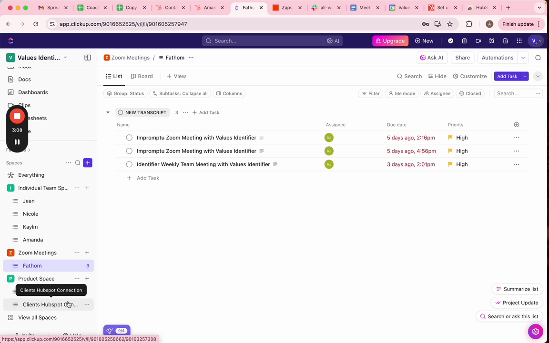This screenshot has width=549, height=343.
Task: Toggle Me mode filter
Action: coord(402,93)
